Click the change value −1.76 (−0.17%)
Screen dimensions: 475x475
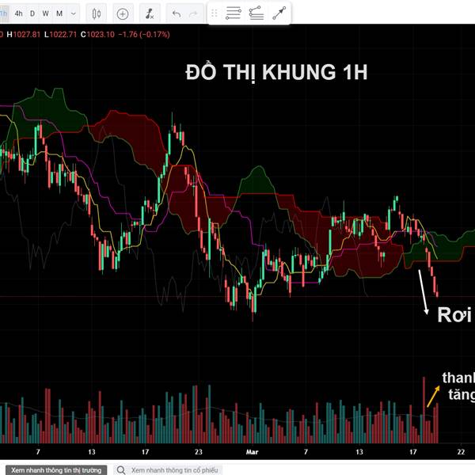tap(144, 35)
